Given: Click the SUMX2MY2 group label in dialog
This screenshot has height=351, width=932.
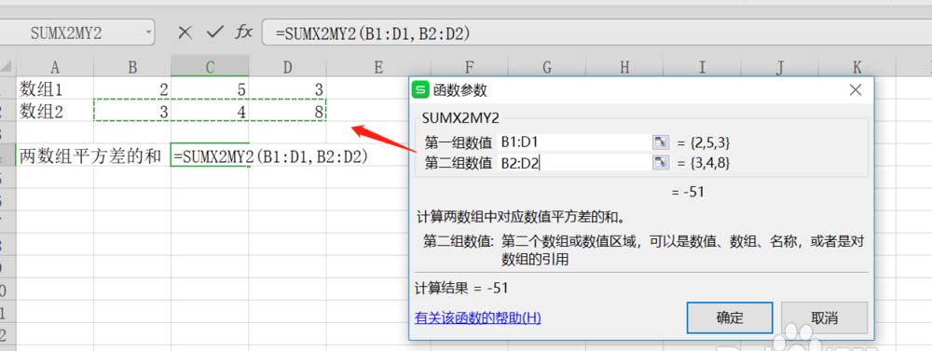Looking at the screenshot, I should pyautogui.click(x=460, y=117).
